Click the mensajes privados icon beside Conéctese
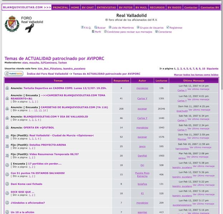Viewport: 223px width, 214px height. 105,31
